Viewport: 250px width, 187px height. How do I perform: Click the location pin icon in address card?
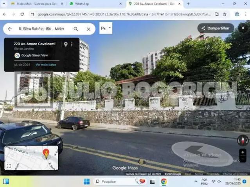pyautogui.click(x=66, y=44)
